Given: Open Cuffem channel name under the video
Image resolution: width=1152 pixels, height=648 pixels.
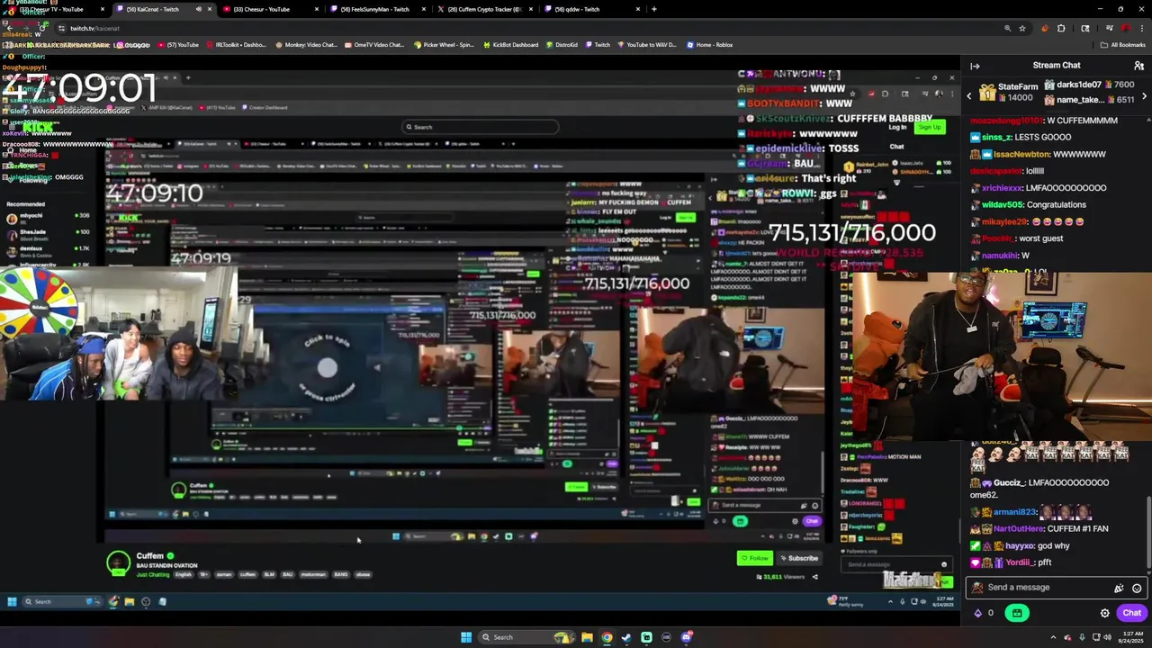Looking at the screenshot, I should pyautogui.click(x=150, y=556).
